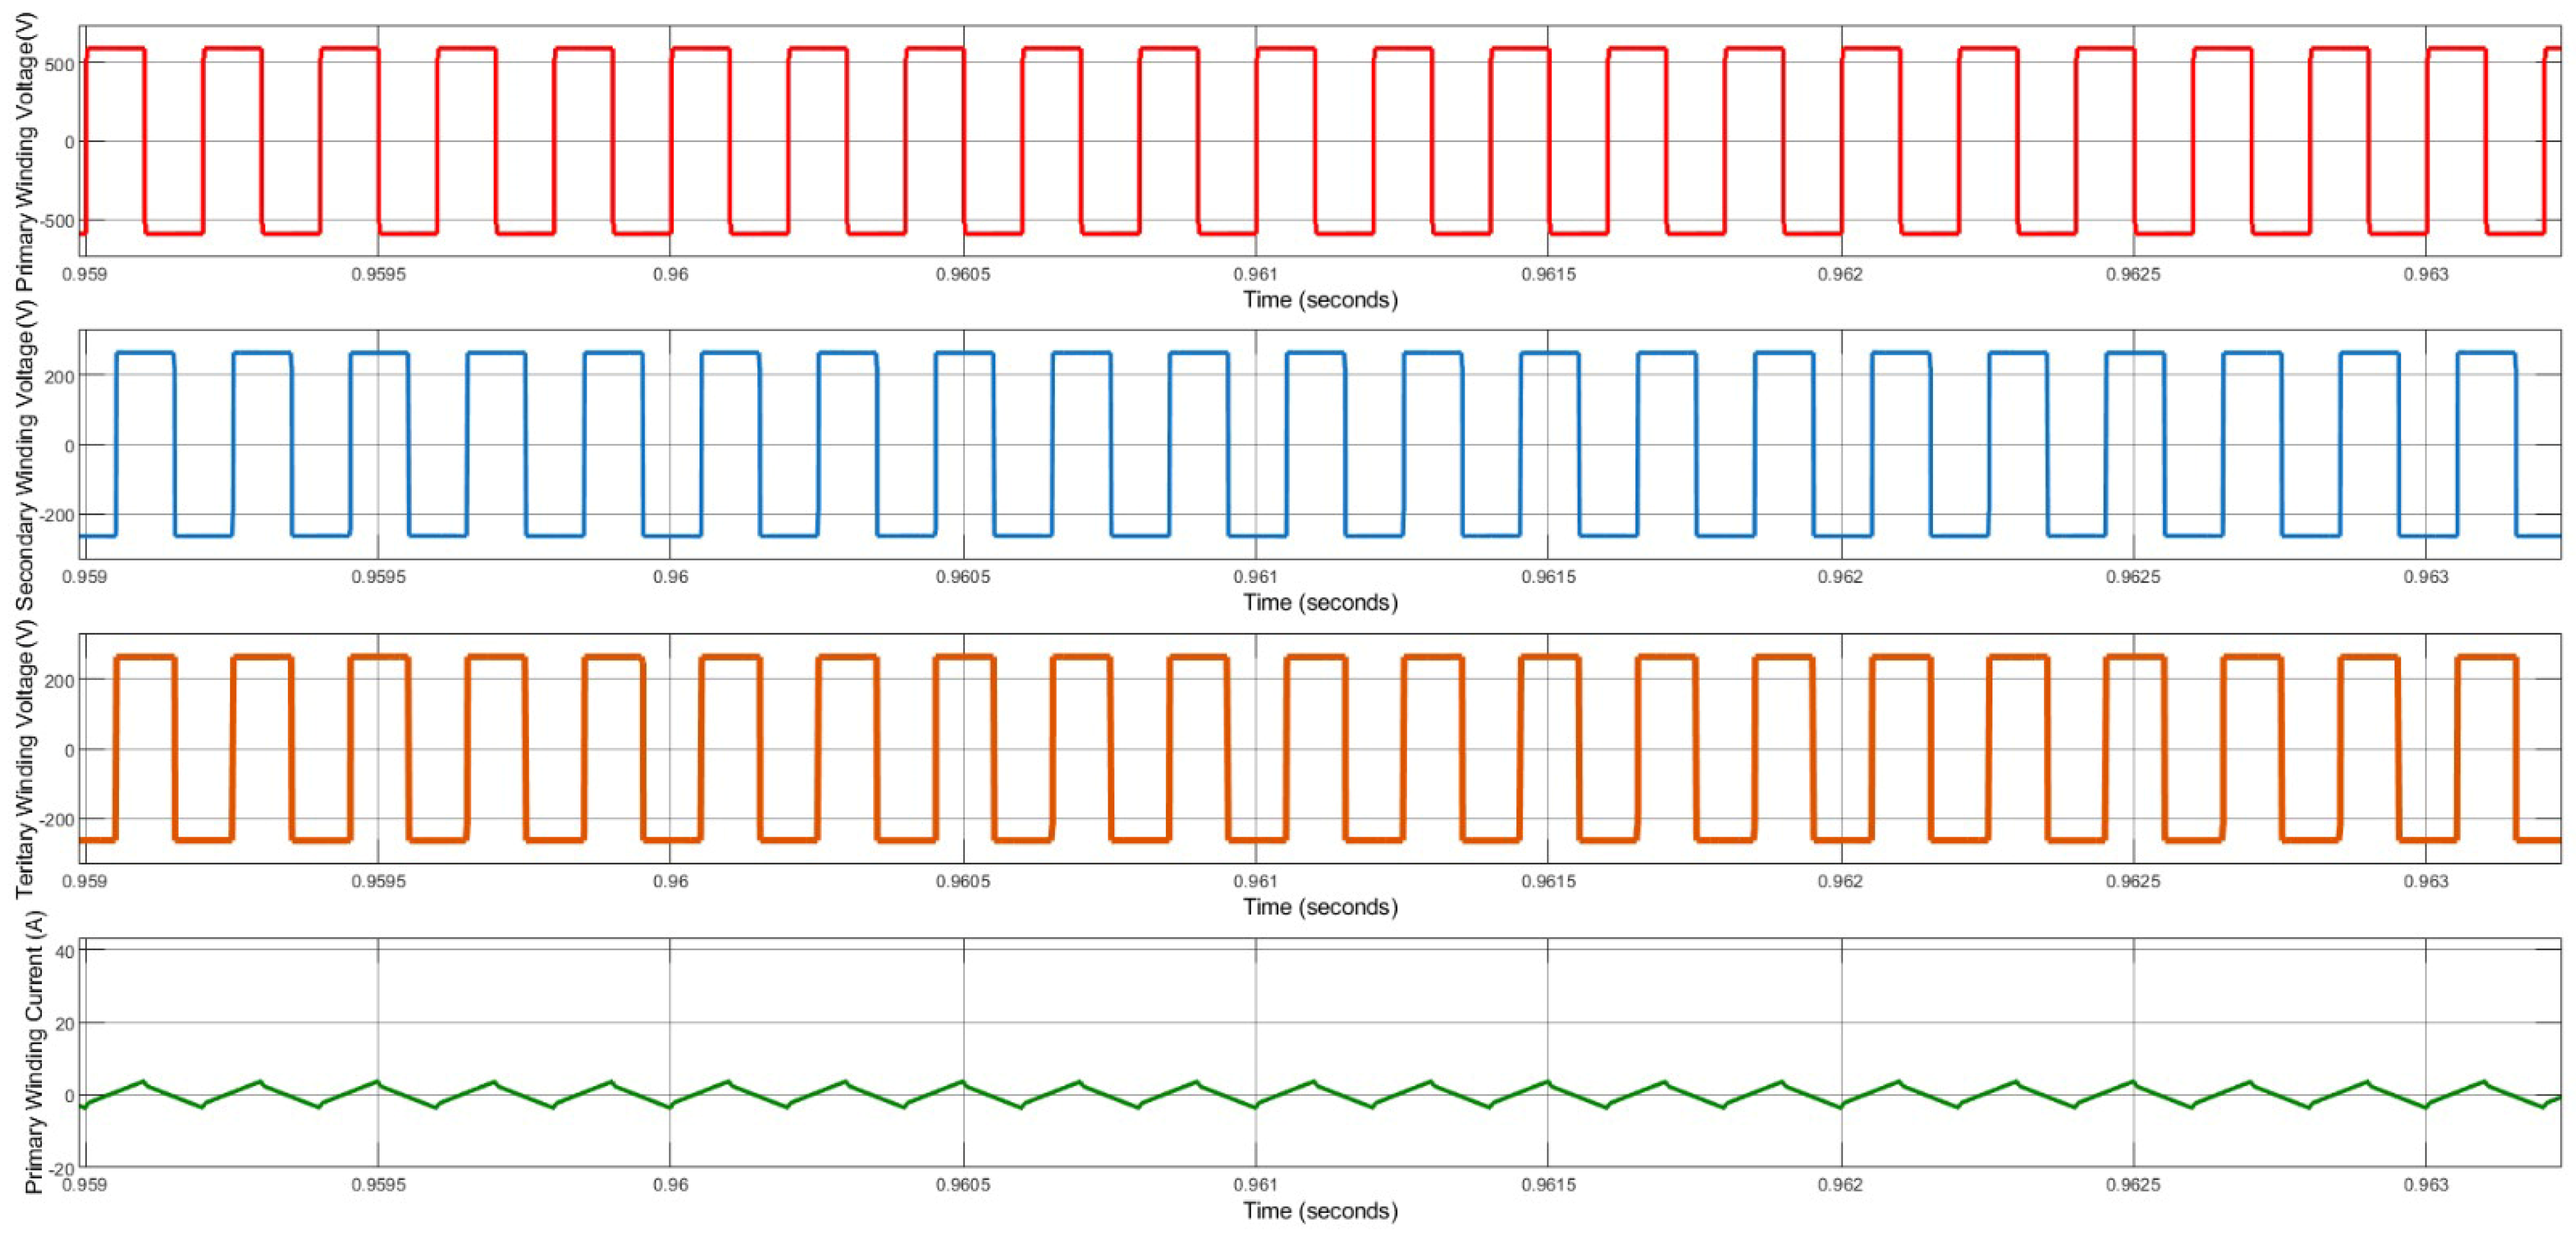The image size is (2576, 1239).
Task: Click the '-200' tick on the secondary voltage axis
Action: click(56, 515)
